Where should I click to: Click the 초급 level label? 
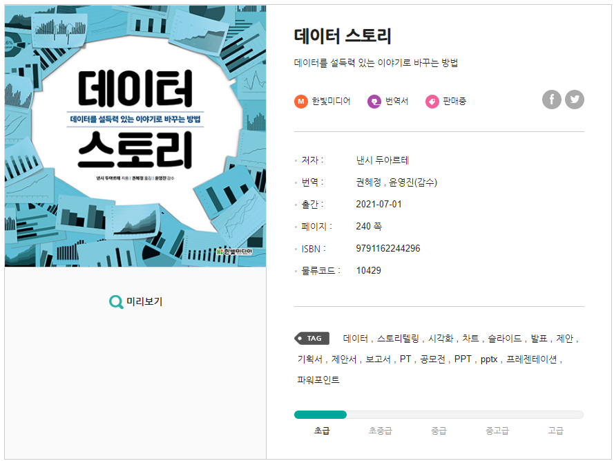(x=322, y=431)
